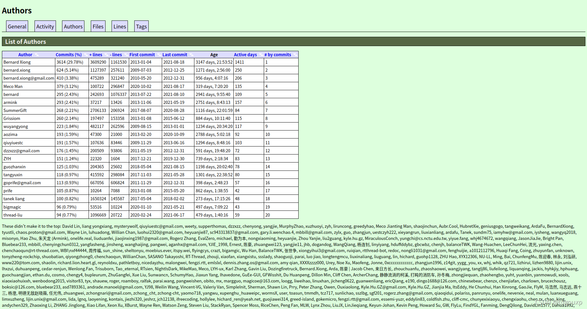The image size is (587, 309).
Task: Switch to the Activity tab
Action: pyautogui.click(x=45, y=27)
